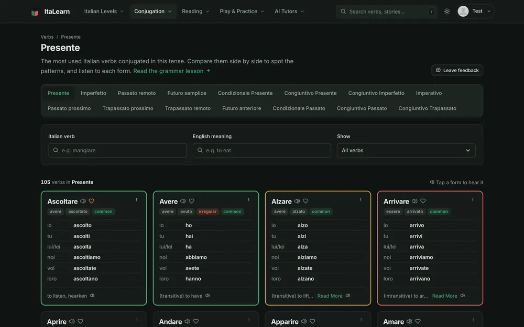Play audio for the Andare verb title
Image resolution: width=524 pixels, height=327 pixels.
188,321
